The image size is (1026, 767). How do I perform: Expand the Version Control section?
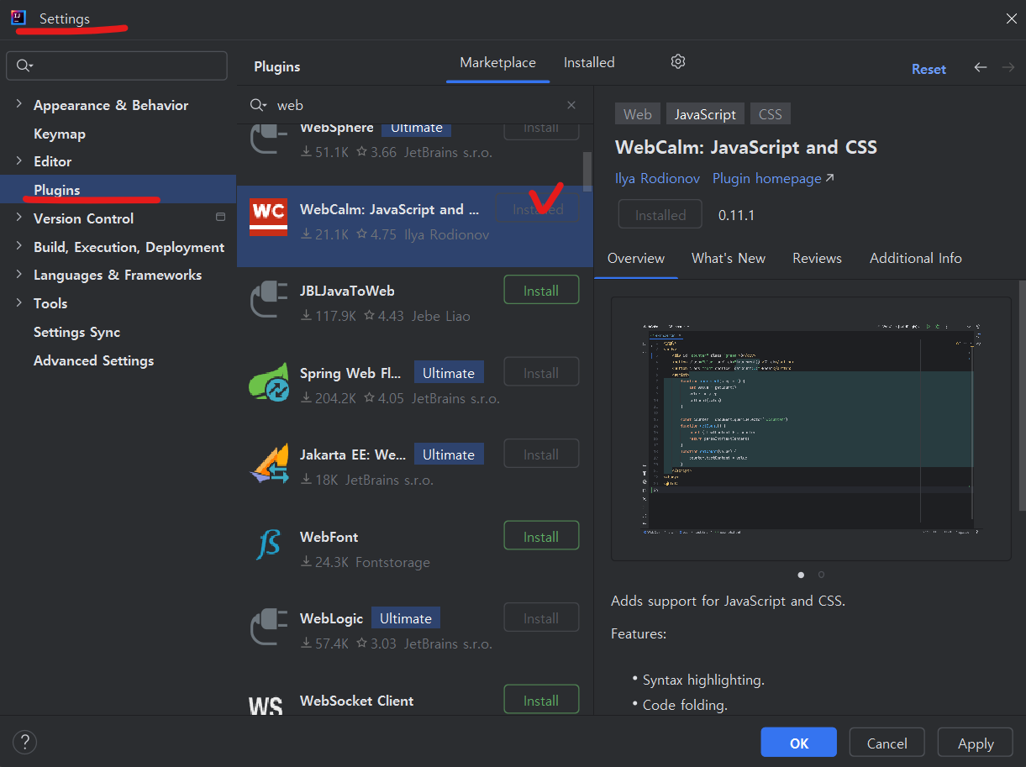pos(18,218)
